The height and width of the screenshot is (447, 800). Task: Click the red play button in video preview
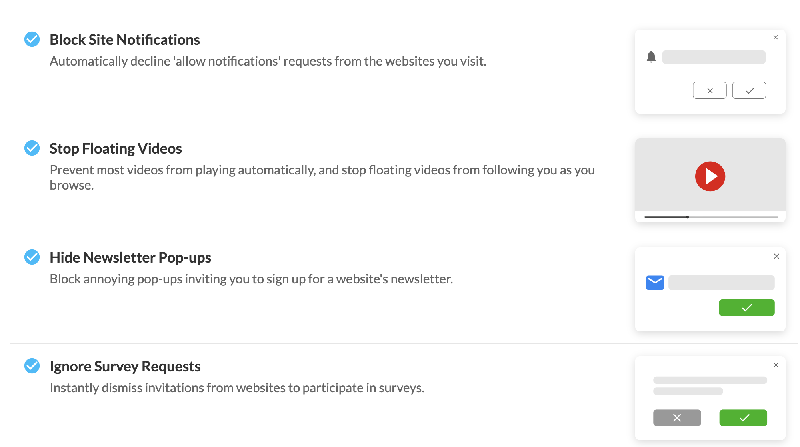(710, 176)
